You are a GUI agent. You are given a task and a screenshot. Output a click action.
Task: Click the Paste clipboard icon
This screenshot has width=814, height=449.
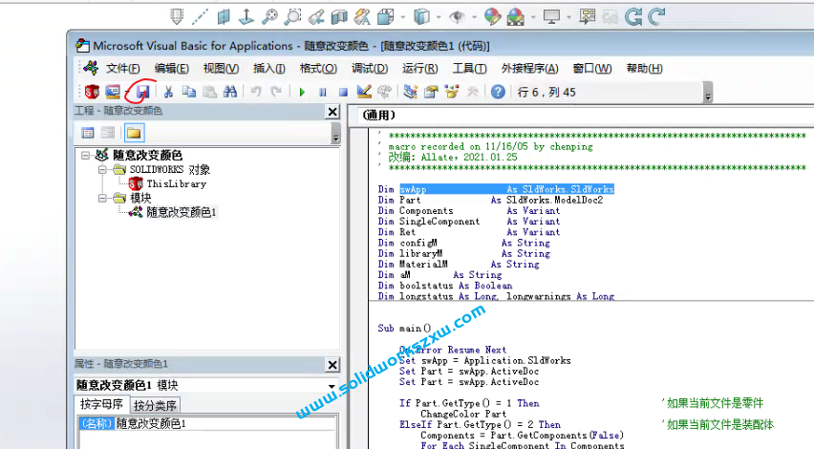coord(210,92)
